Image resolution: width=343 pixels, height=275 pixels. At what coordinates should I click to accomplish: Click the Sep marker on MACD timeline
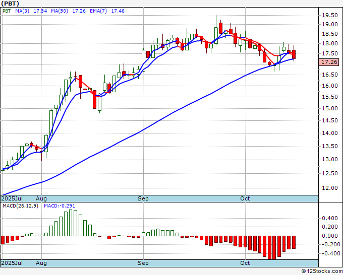(143, 263)
